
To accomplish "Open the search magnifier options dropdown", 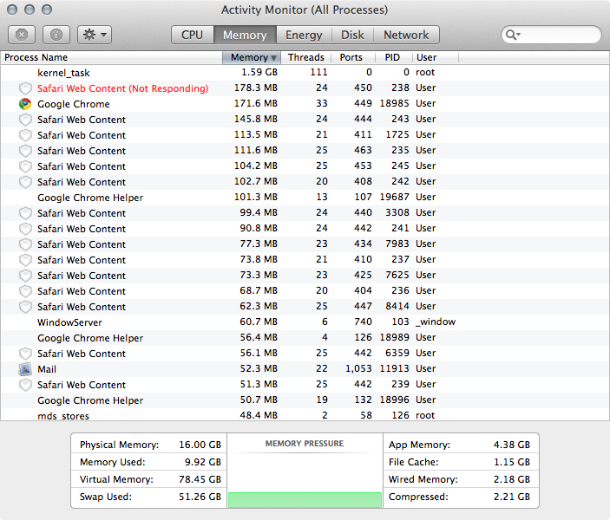I will pyautogui.click(x=513, y=35).
